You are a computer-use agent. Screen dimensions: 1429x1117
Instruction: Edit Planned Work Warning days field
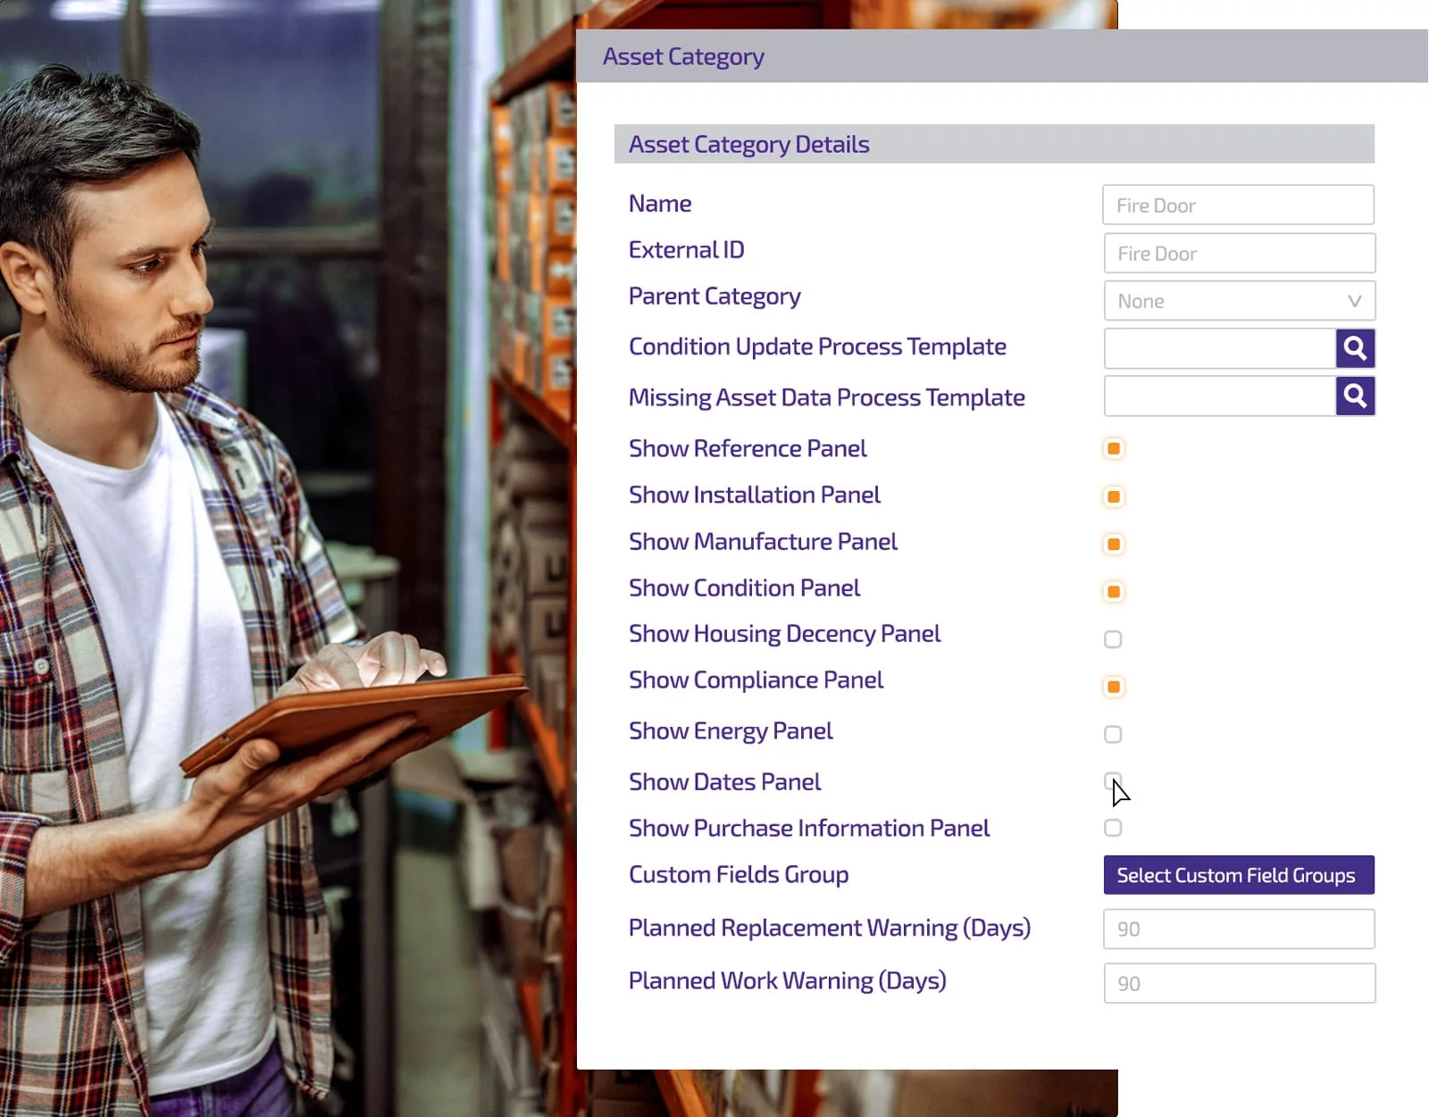[x=1240, y=983]
